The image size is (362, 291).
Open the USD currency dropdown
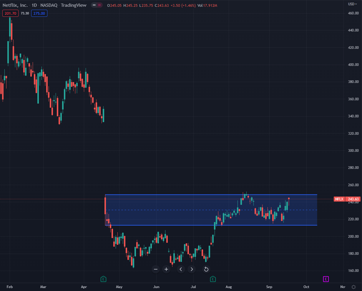pyautogui.click(x=352, y=4)
